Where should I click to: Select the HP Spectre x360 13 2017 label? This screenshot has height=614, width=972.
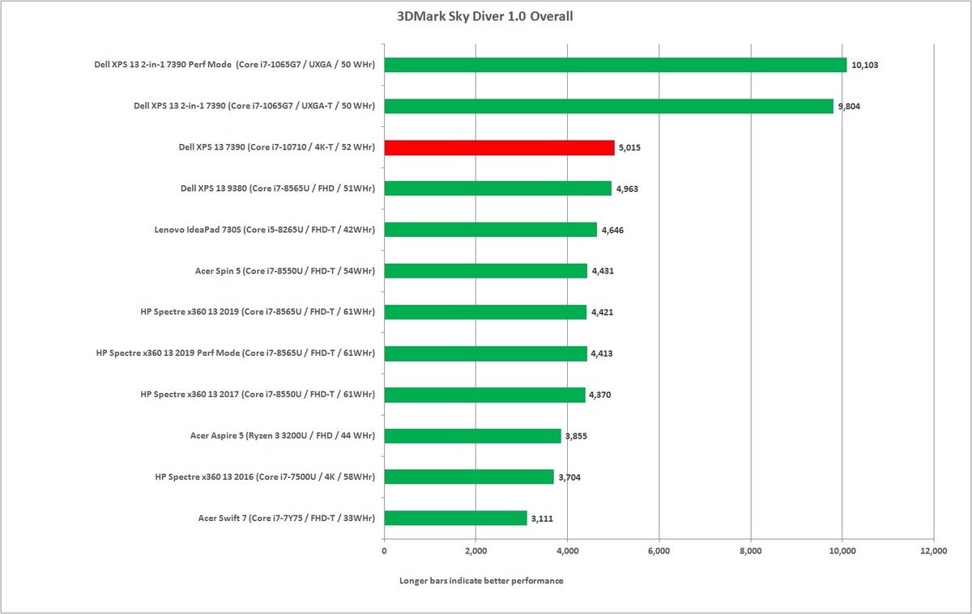coord(258,394)
